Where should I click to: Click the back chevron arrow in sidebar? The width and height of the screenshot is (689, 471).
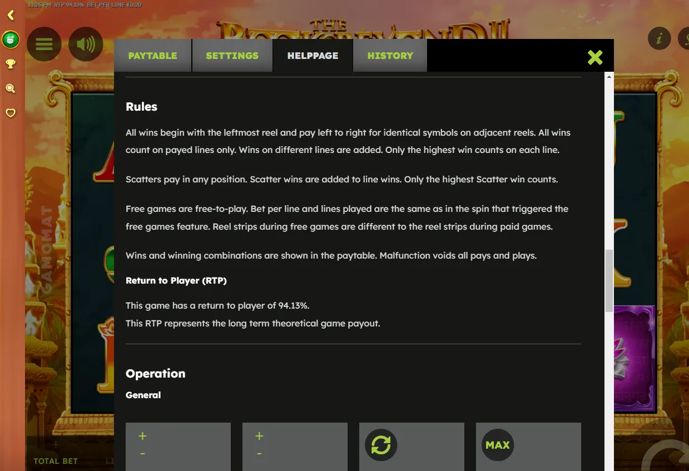11,15
